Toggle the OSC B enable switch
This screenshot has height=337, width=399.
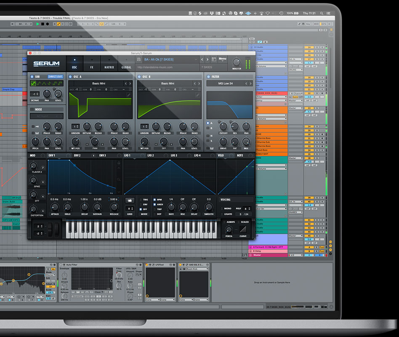pos(139,77)
